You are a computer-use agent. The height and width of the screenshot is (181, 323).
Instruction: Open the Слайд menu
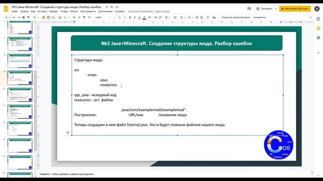point(64,12)
